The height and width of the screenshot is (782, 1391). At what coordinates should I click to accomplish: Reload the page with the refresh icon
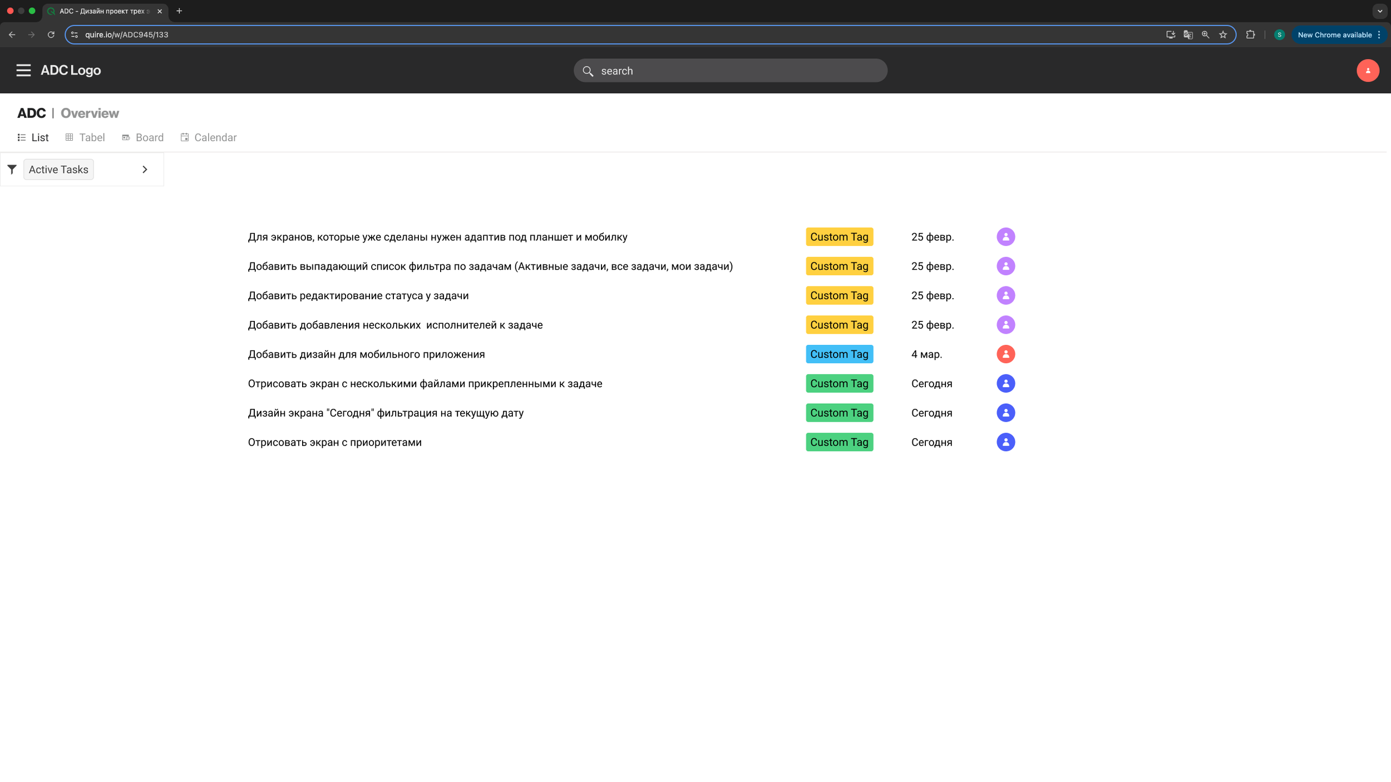point(51,34)
